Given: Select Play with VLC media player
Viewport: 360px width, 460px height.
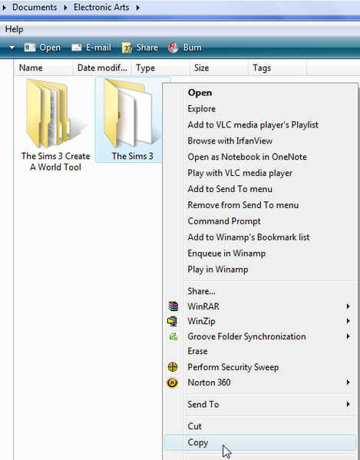Looking at the screenshot, I should 260,173.
